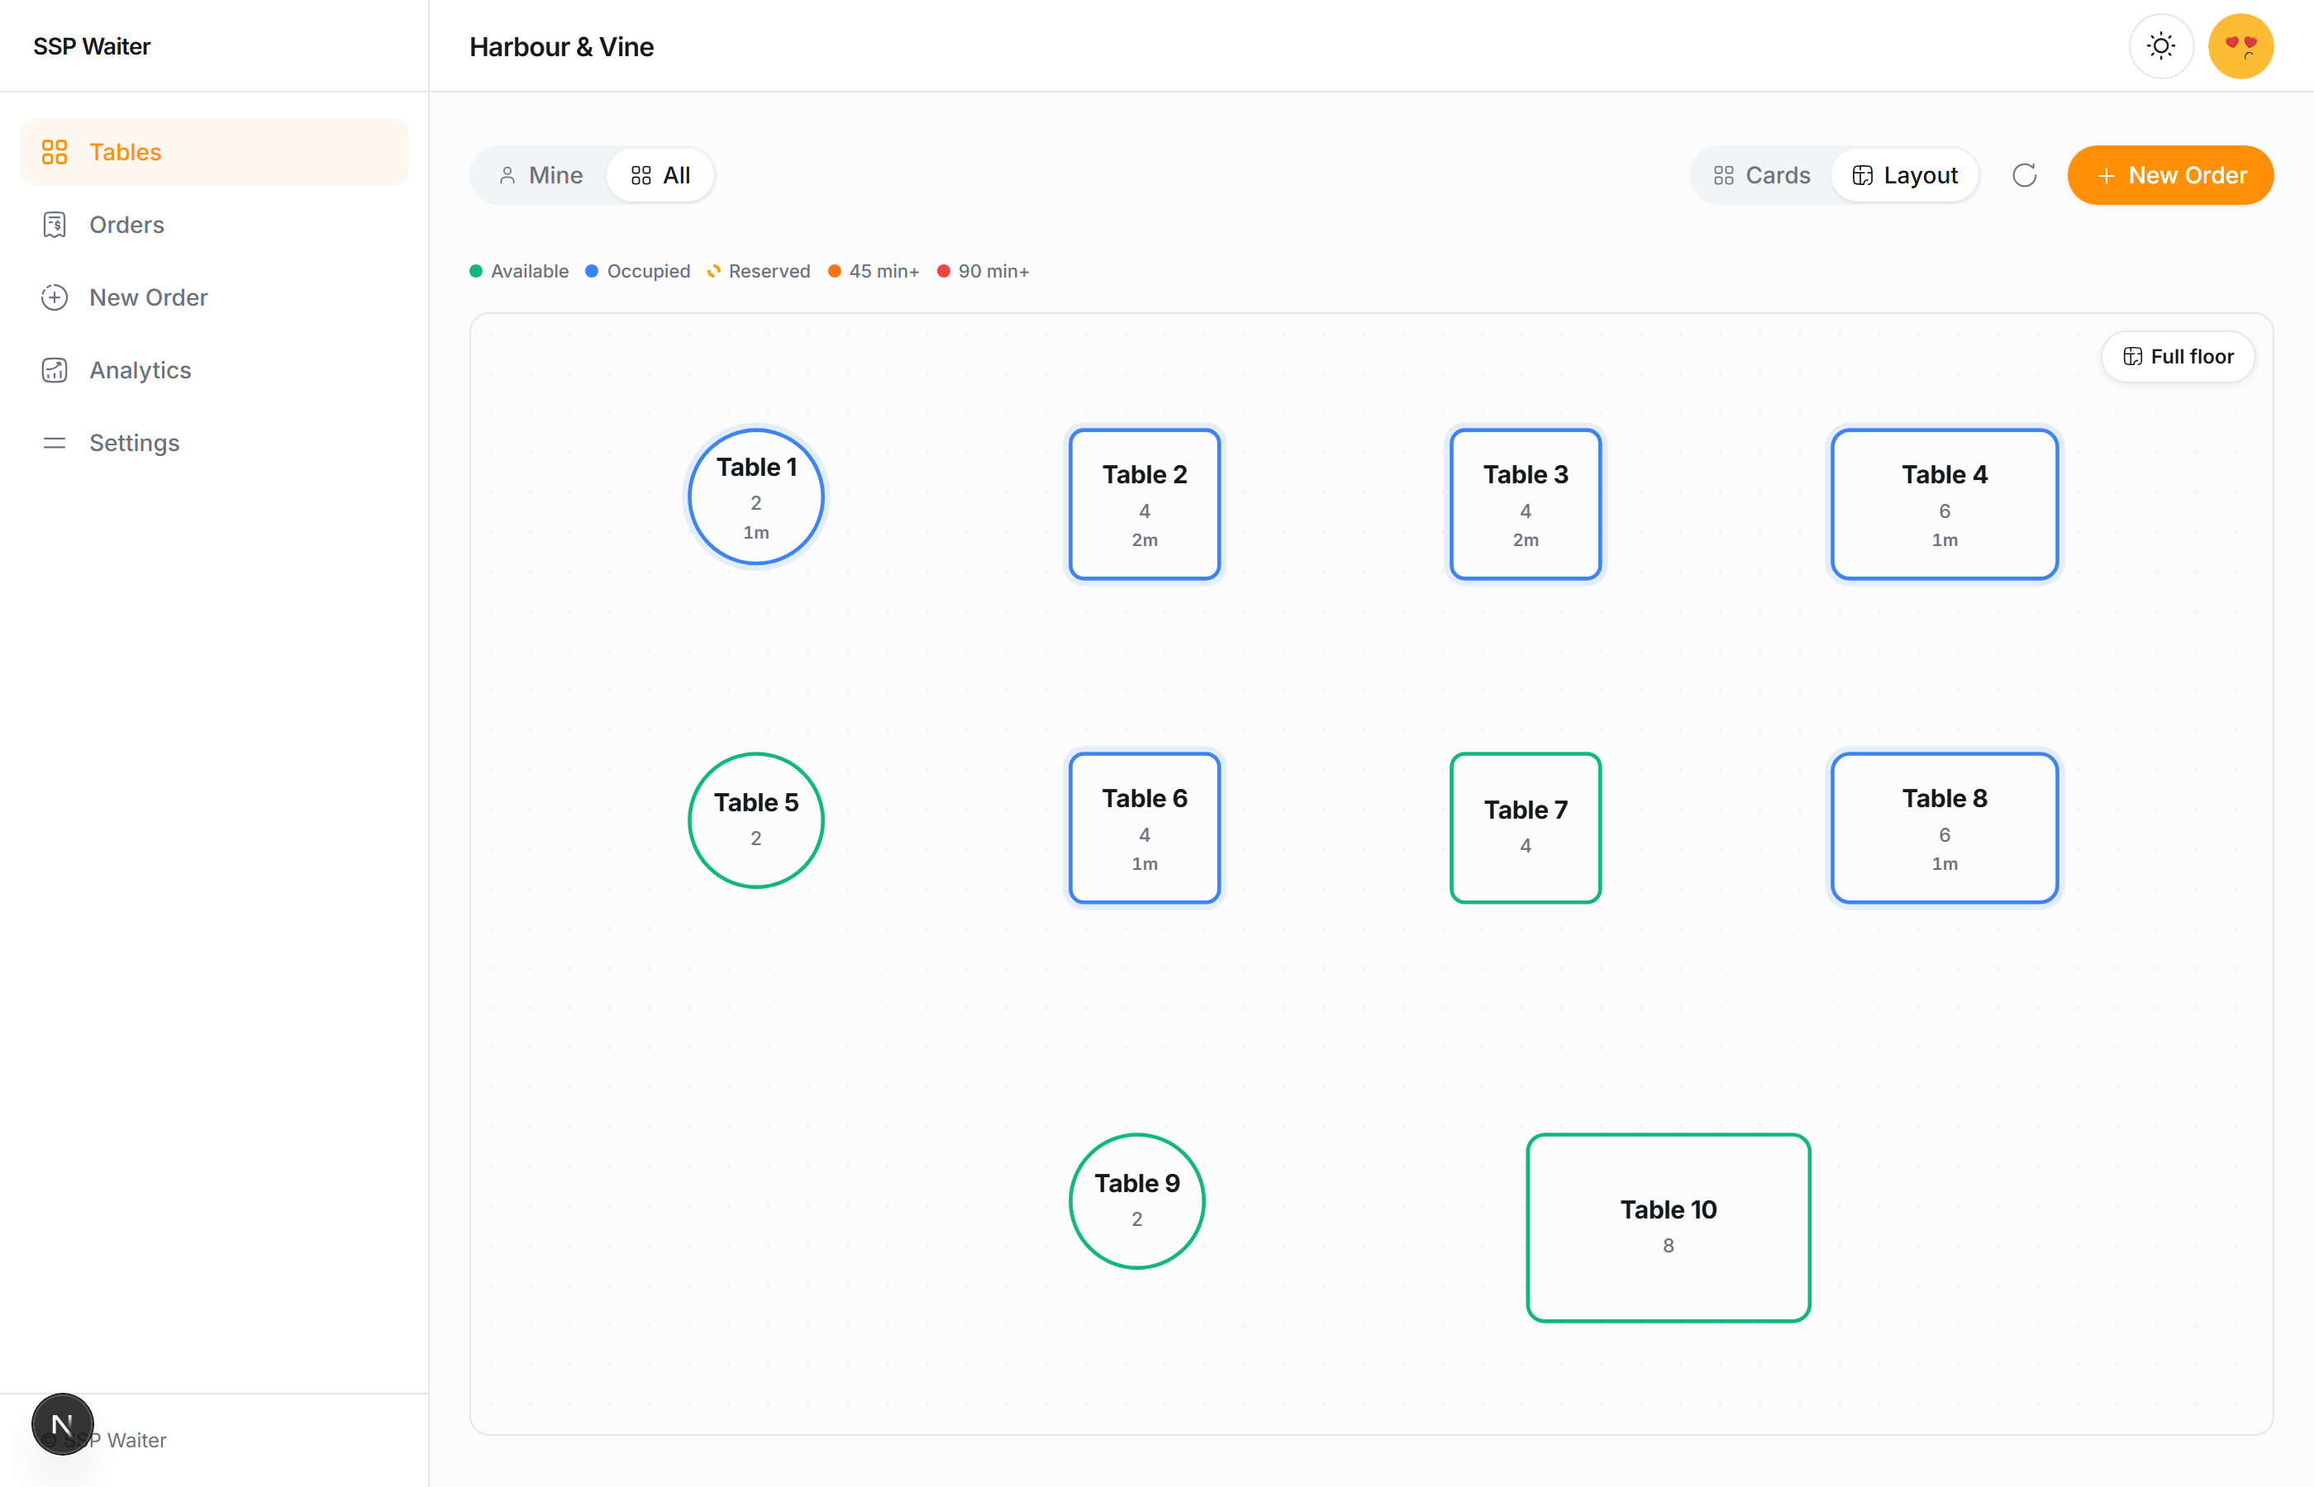Image resolution: width=2314 pixels, height=1487 pixels.
Task: Select round Table 9
Action: pyautogui.click(x=1136, y=1200)
